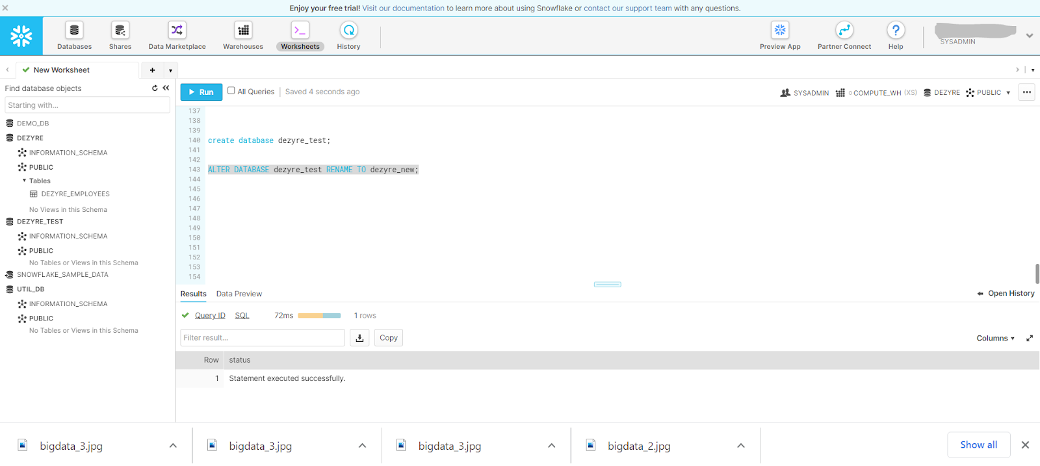Select the New Worksheet tab
1040x466 pixels.
62,70
